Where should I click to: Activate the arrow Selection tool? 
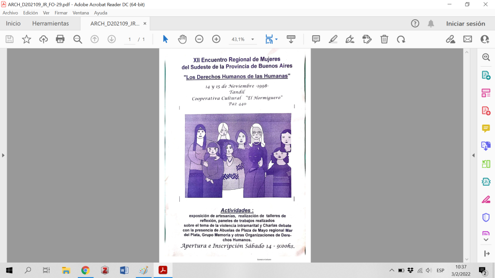coord(165,39)
